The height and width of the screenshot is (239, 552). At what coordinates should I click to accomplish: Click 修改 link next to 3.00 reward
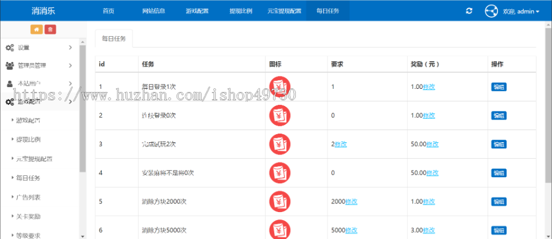click(x=429, y=230)
